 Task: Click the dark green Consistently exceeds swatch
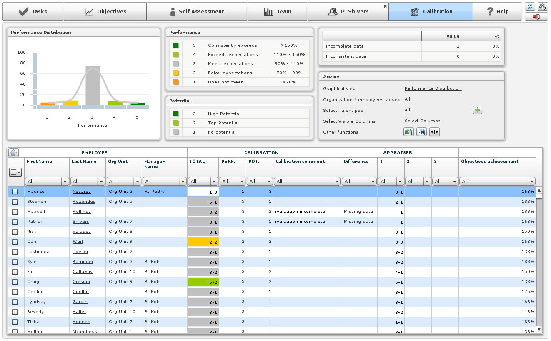tap(176, 45)
